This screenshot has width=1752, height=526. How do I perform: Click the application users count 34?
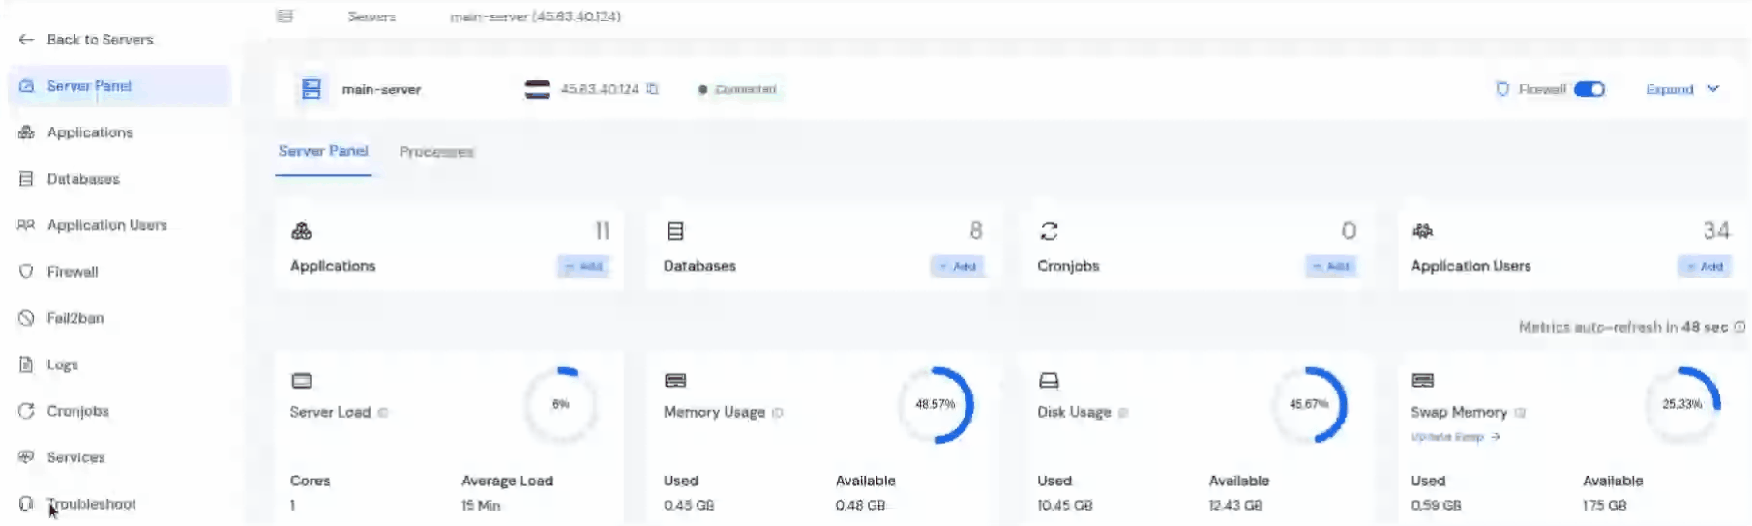point(1716,231)
